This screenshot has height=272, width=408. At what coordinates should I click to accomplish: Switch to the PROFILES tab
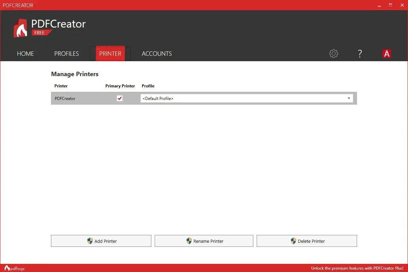(x=67, y=53)
